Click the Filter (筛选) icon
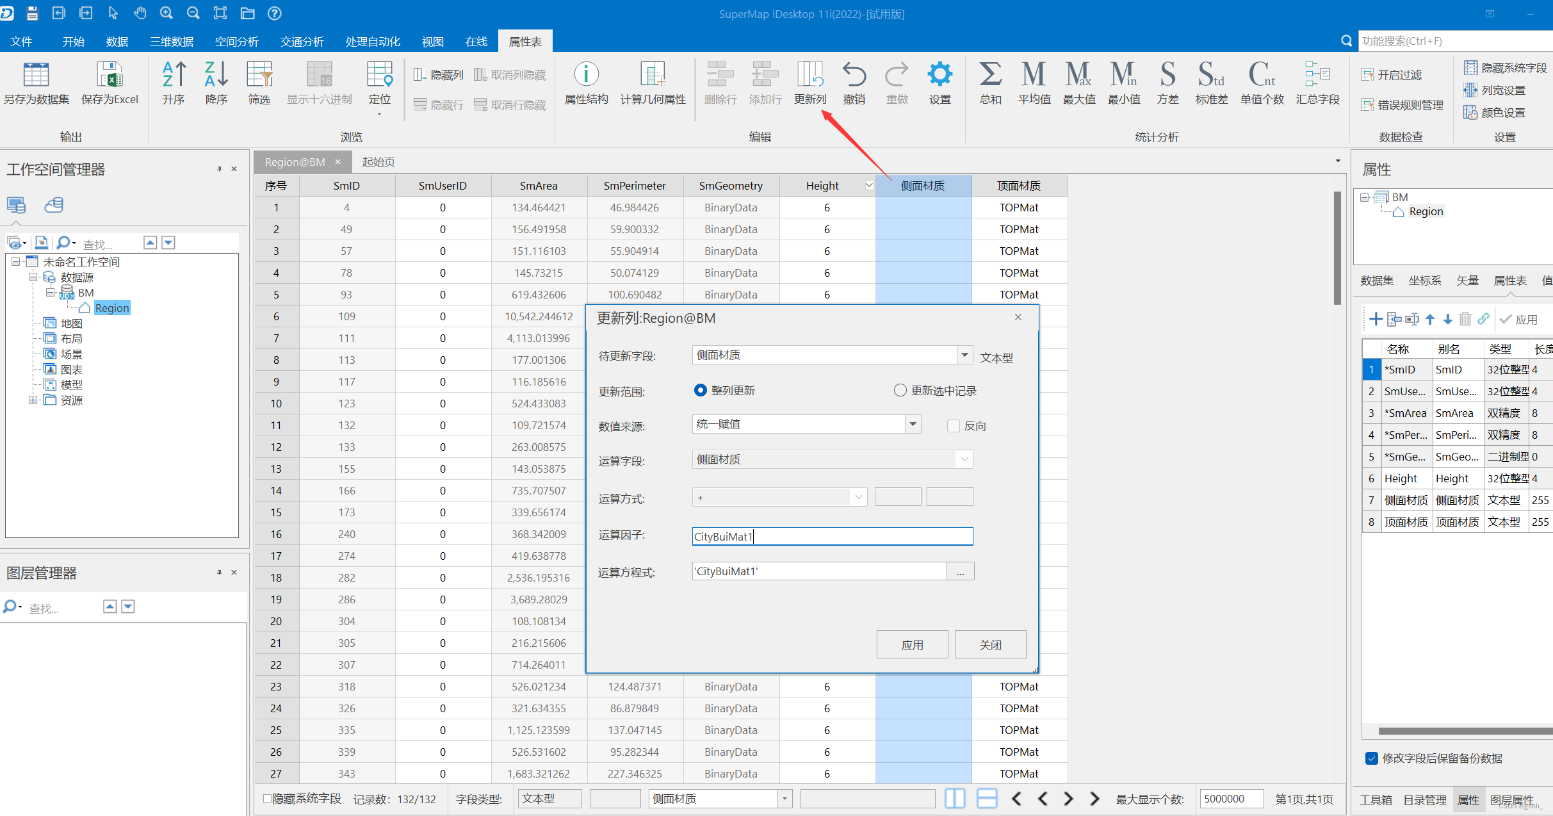This screenshot has width=1553, height=816. [x=259, y=76]
